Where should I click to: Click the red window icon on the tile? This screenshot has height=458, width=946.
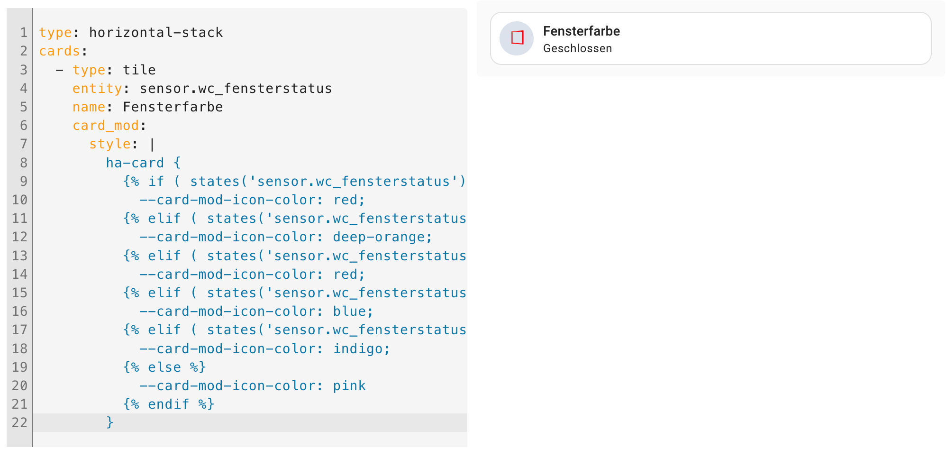pos(517,38)
